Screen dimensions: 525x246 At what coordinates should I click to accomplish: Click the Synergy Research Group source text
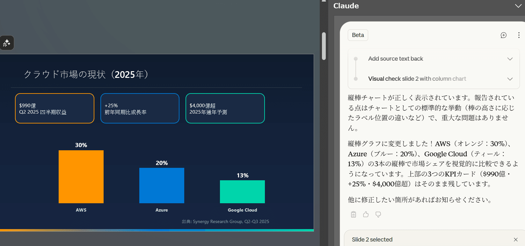pyautogui.click(x=225, y=221)
